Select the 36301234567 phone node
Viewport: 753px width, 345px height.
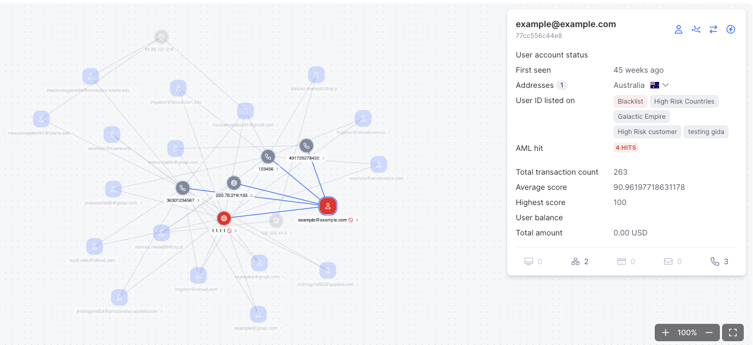click(x=182, y=188)
